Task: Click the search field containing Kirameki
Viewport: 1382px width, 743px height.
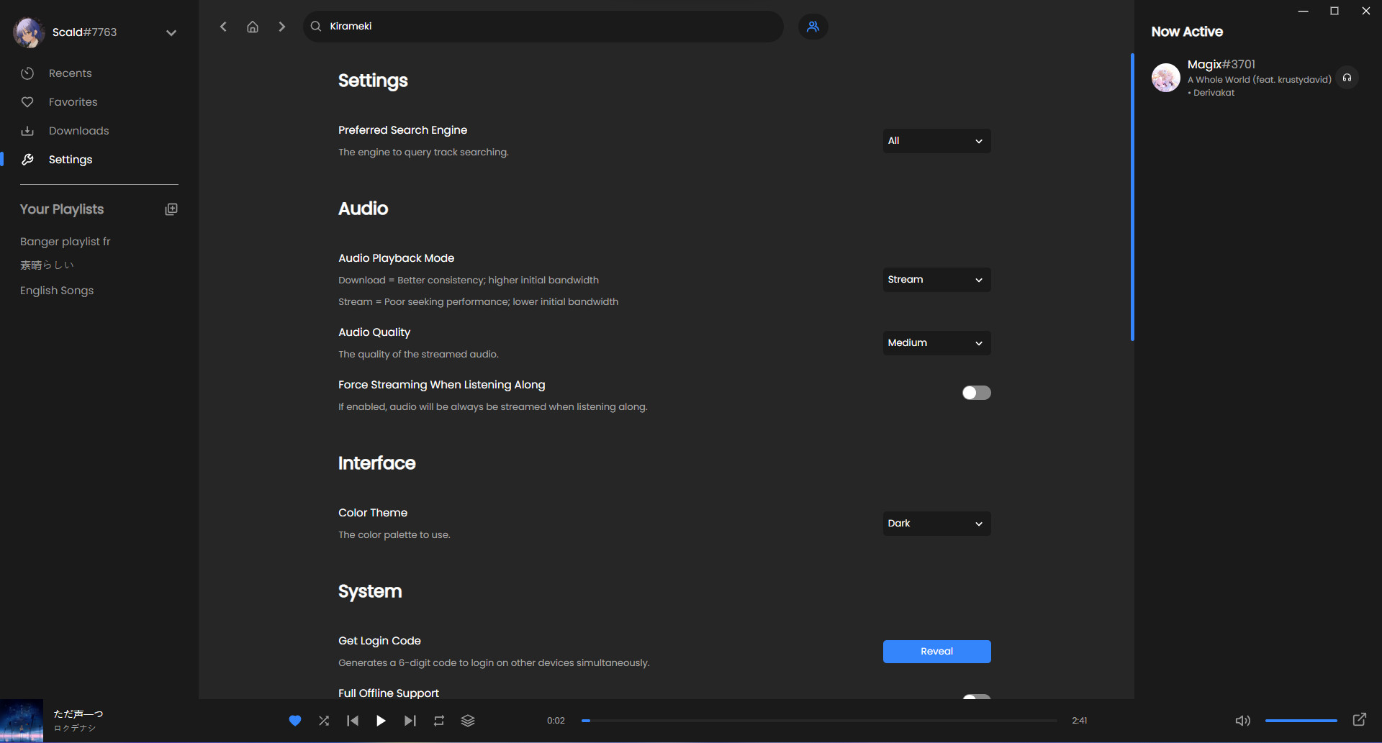Action: pyautogui.click(x=543, y=27)
